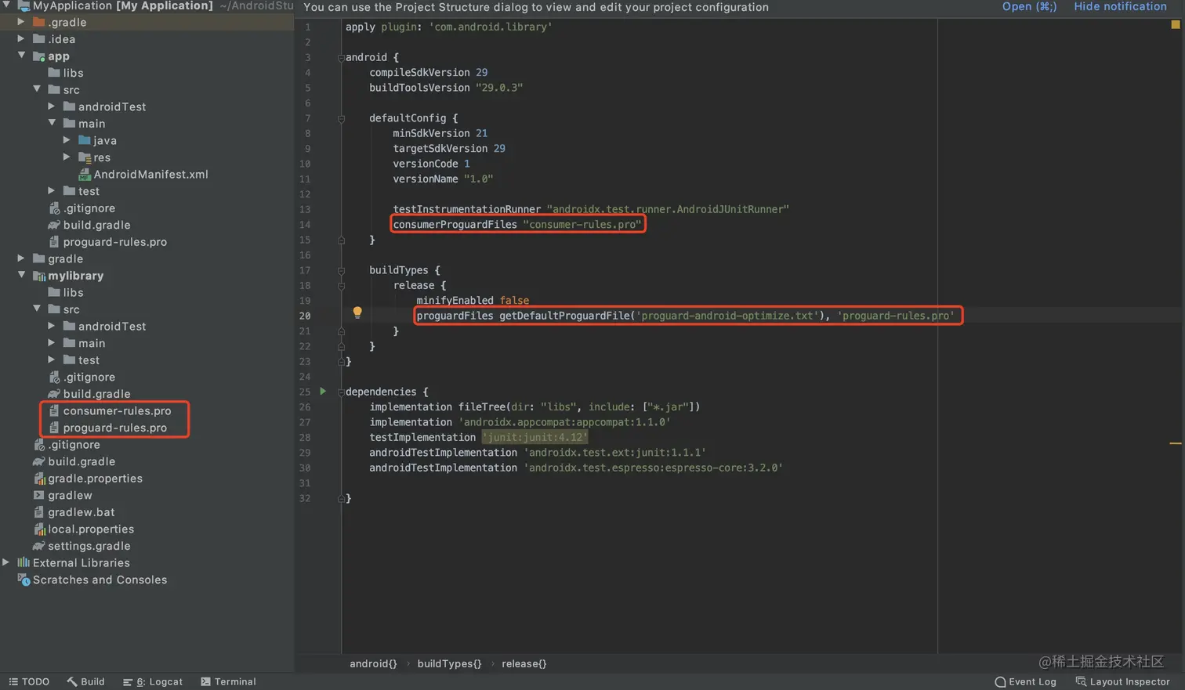This screenshot has width=1185, height=690.
Task: Select Scratches and Consoles
Action: 100,580
